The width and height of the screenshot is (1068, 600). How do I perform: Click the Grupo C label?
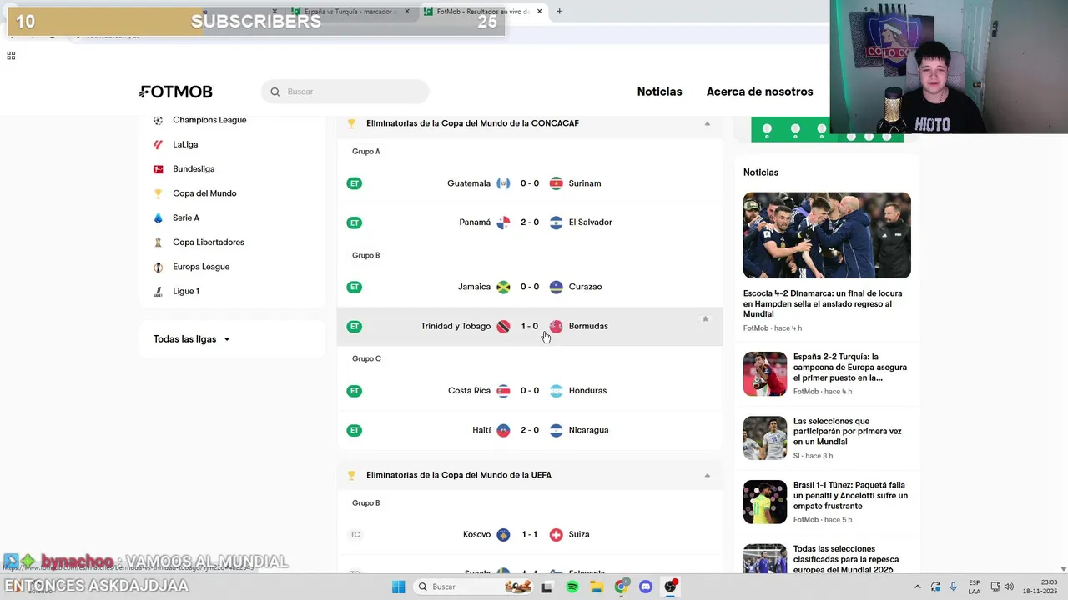(366, 358)
